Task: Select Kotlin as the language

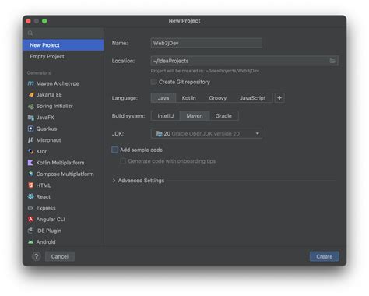Action: coord(188,98)
